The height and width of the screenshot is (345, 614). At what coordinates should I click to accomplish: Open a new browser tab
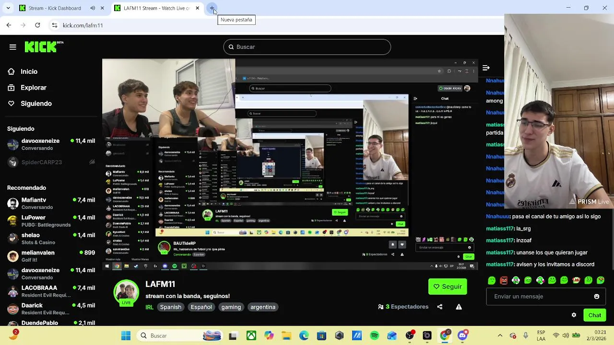coord(212,8)
